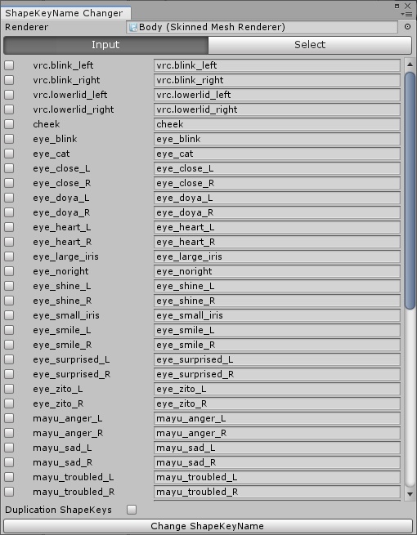Edit the eye_smile_R name field
Image resolution: width=417 pixels, height=535 pixels.
pos(277,345)
